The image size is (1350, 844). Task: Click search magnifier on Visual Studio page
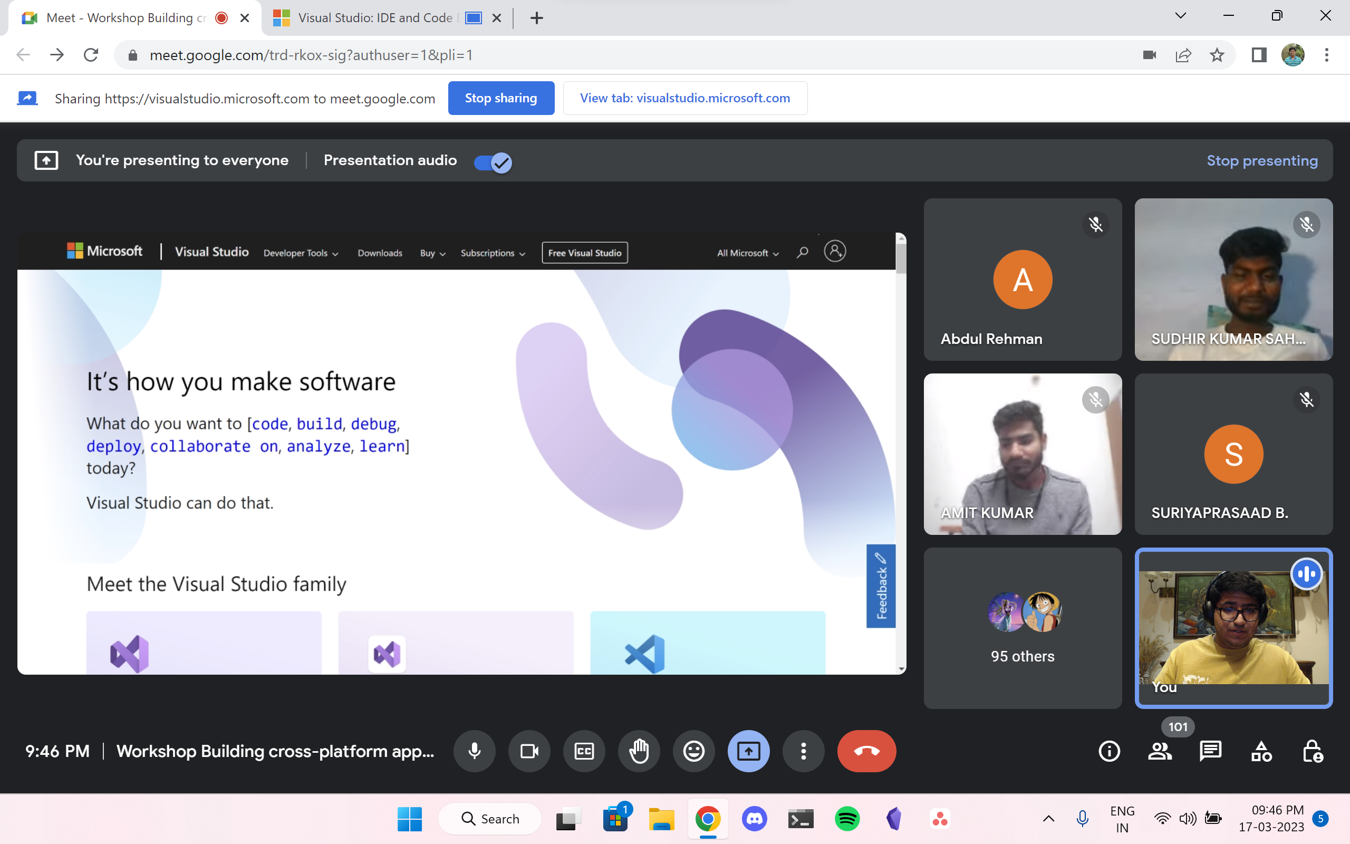pyautogui.click(x=802, y=252)
